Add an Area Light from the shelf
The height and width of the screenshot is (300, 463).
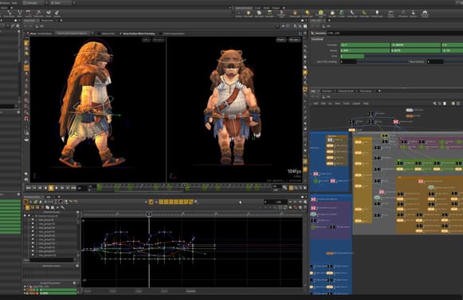(x=269, y=14)
